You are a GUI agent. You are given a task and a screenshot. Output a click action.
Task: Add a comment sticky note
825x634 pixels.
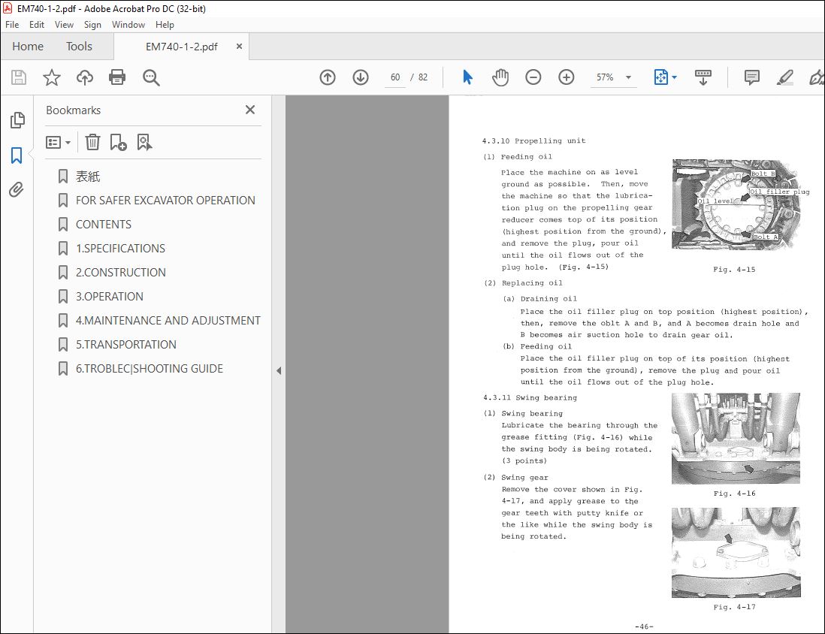coord(752,77)
